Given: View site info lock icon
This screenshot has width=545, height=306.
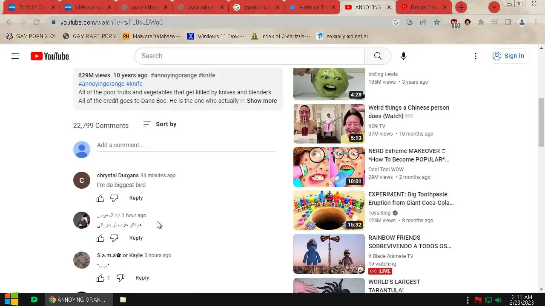Looking at the screenshot, I should [x=53, y=22].
